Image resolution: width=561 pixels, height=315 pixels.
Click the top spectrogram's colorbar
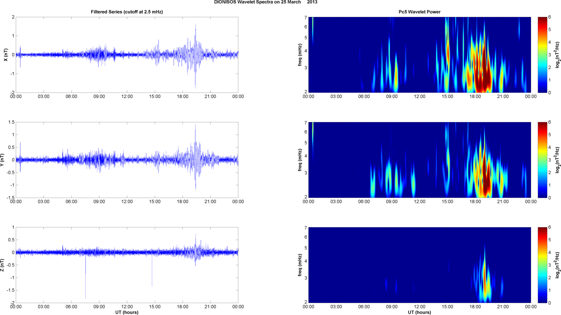pyautogui.click(x=542, y=55)
